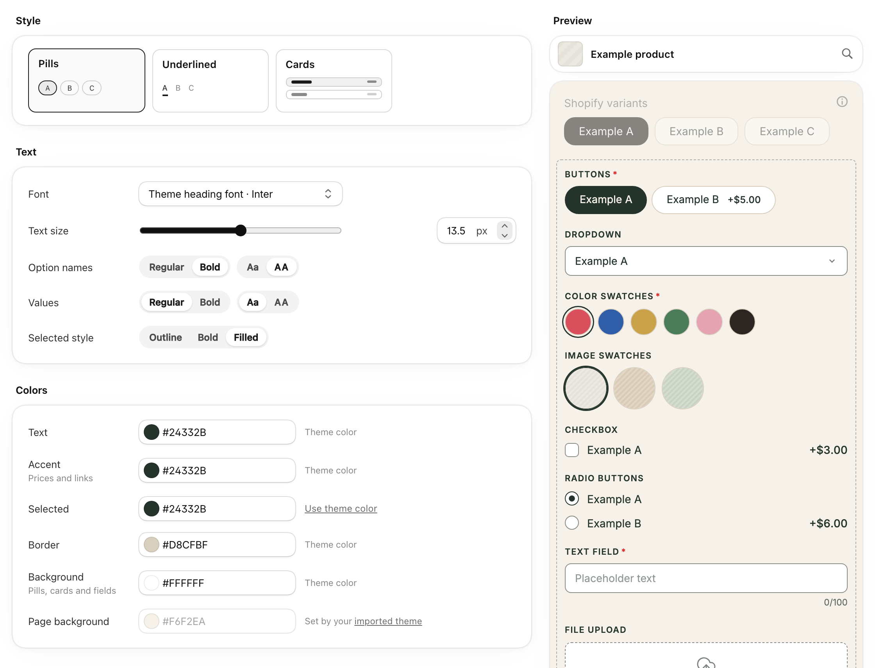The height and width of the screenshot is (668, 875).
Task: Select the Pills style card
Action: [x=86, y=80]
